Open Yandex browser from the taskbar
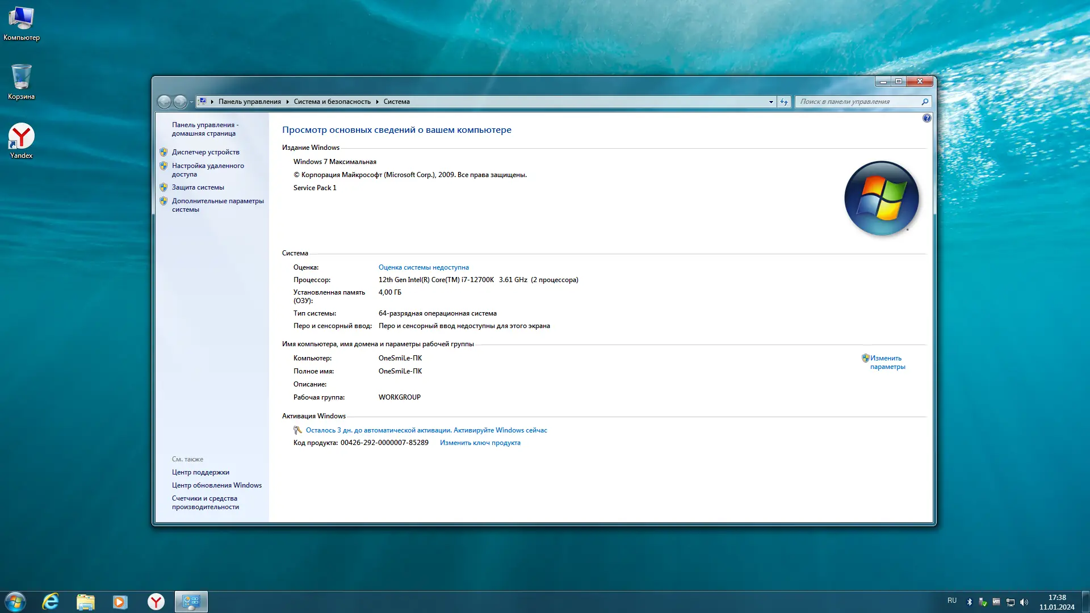1090x613 pixels. pyautogui.click(x=156, y=602)
